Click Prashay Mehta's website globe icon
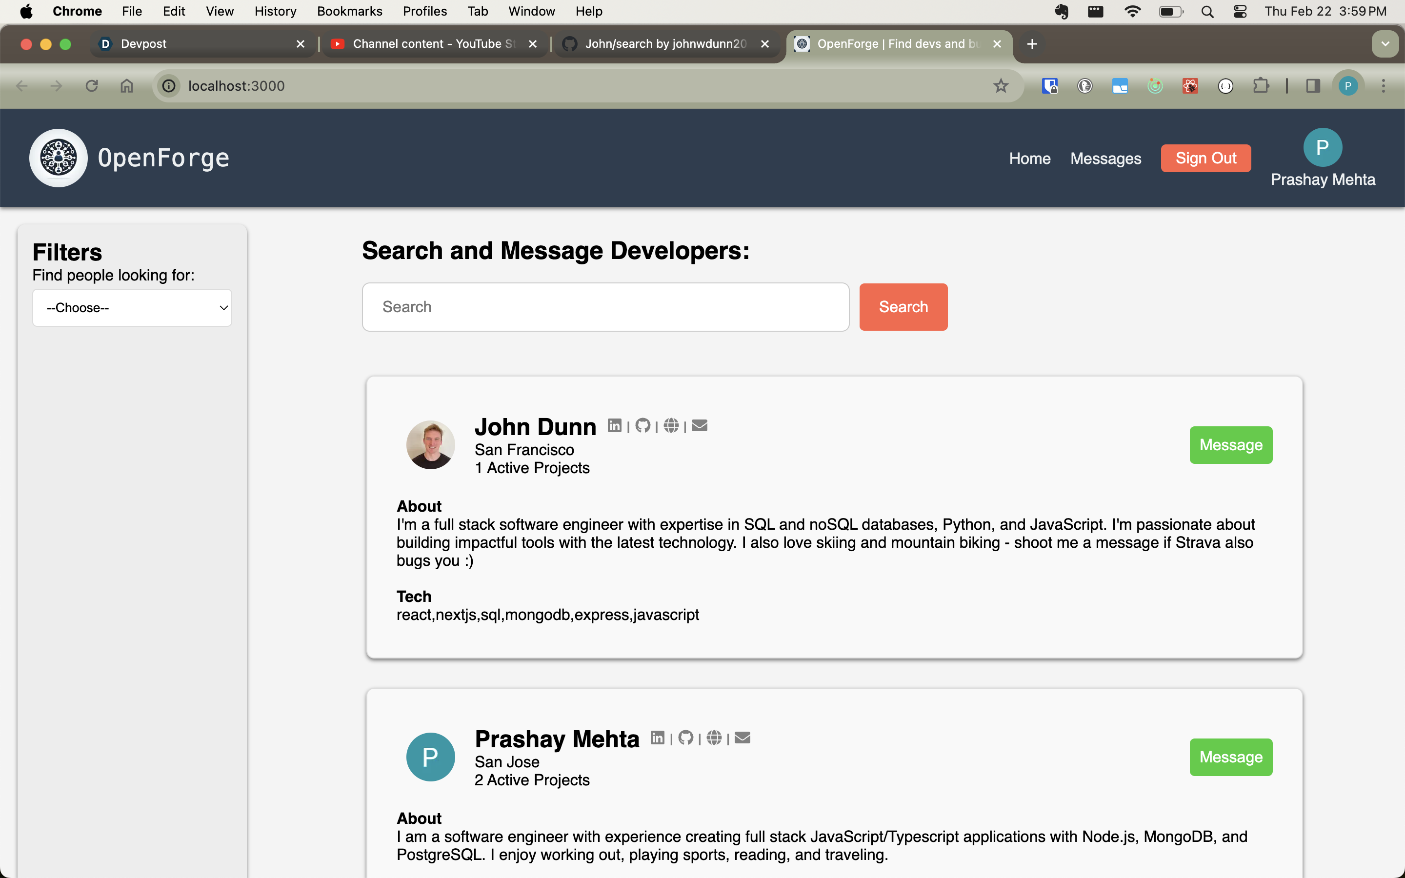 point(714,738)
